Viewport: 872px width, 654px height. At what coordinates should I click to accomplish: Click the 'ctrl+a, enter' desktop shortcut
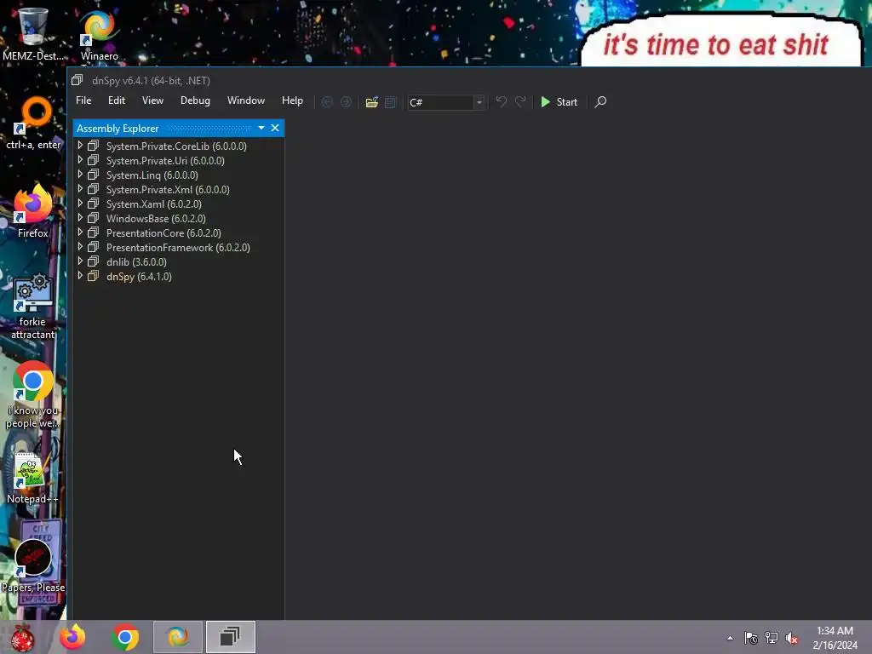click(33, 123)
